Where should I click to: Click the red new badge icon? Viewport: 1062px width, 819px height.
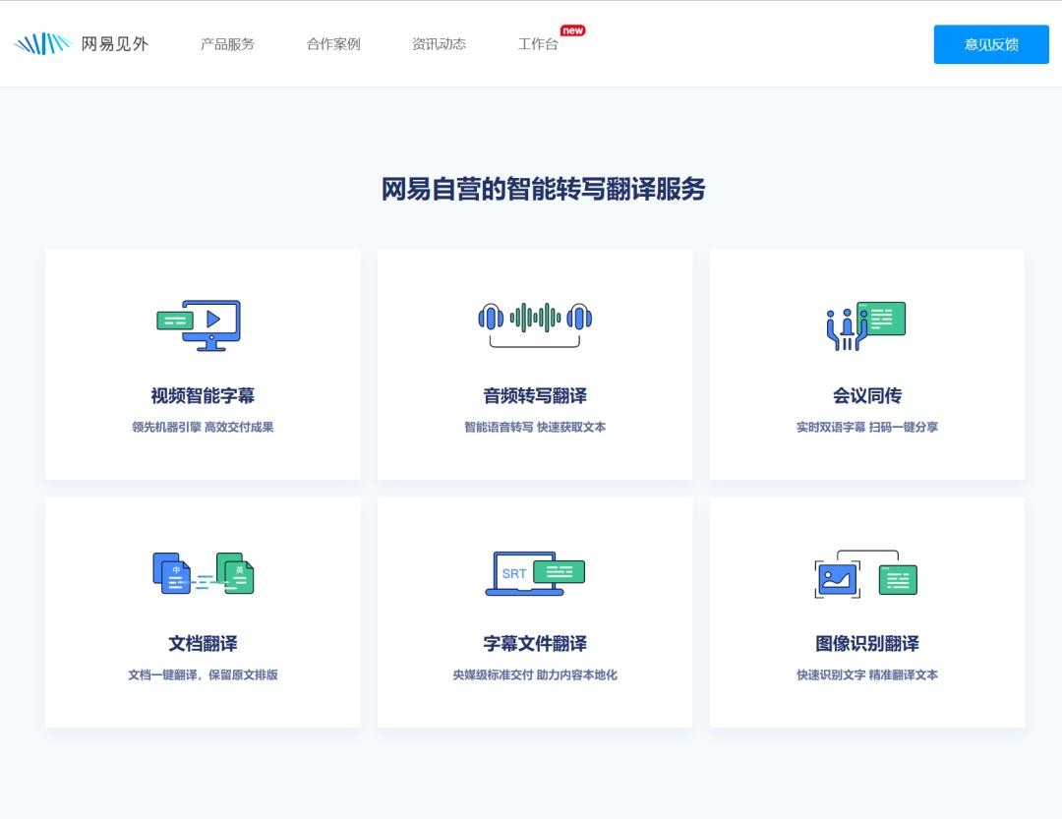572,30
